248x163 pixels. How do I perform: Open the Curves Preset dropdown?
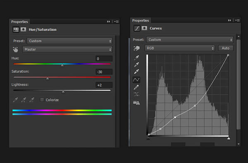[190, 40]
